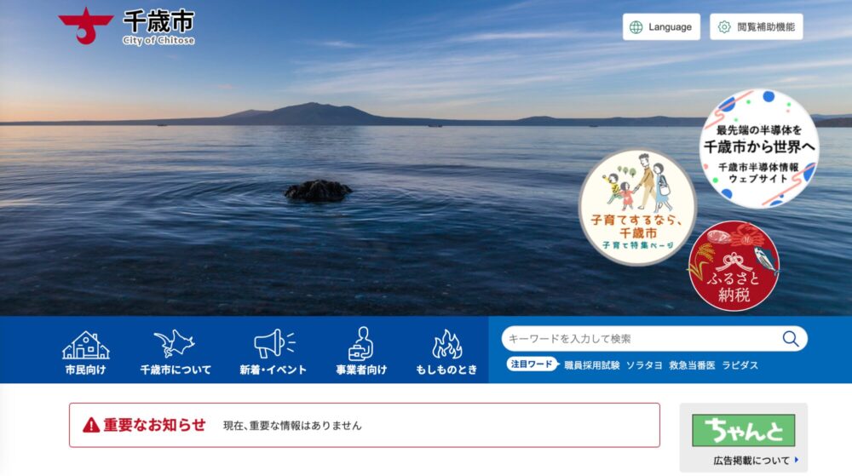
Task: Open the Language selection button
Action: click(x=661, y=27)
